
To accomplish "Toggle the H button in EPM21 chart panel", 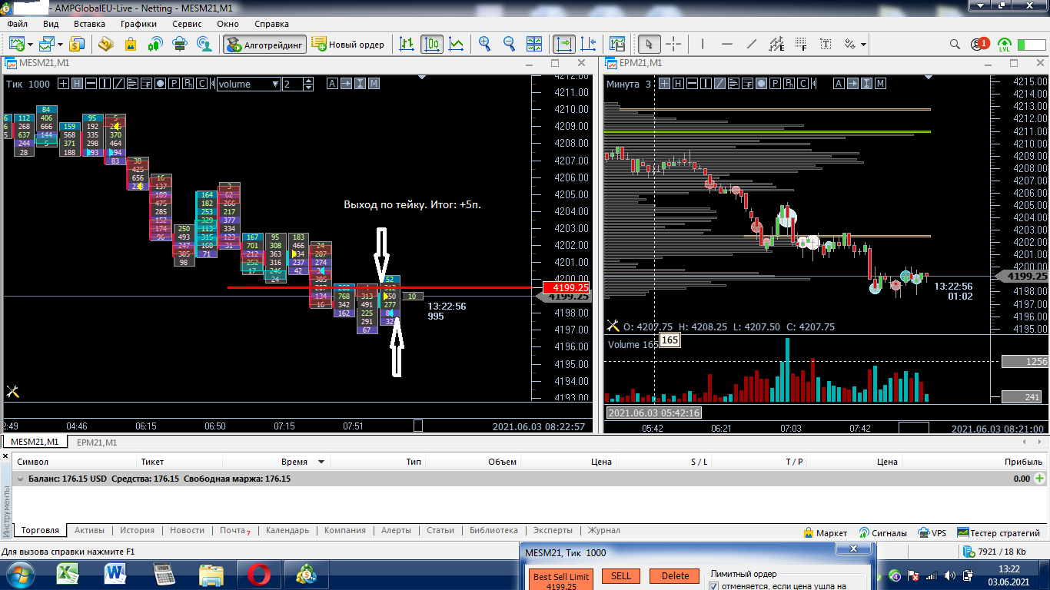I will coord(678,84).
